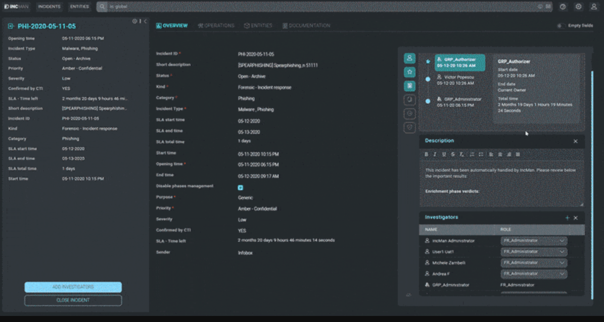Image resolution: width=604 pixels, height=322 pixels.
Task: Justify text in Description editor
Action: point(518,154)
